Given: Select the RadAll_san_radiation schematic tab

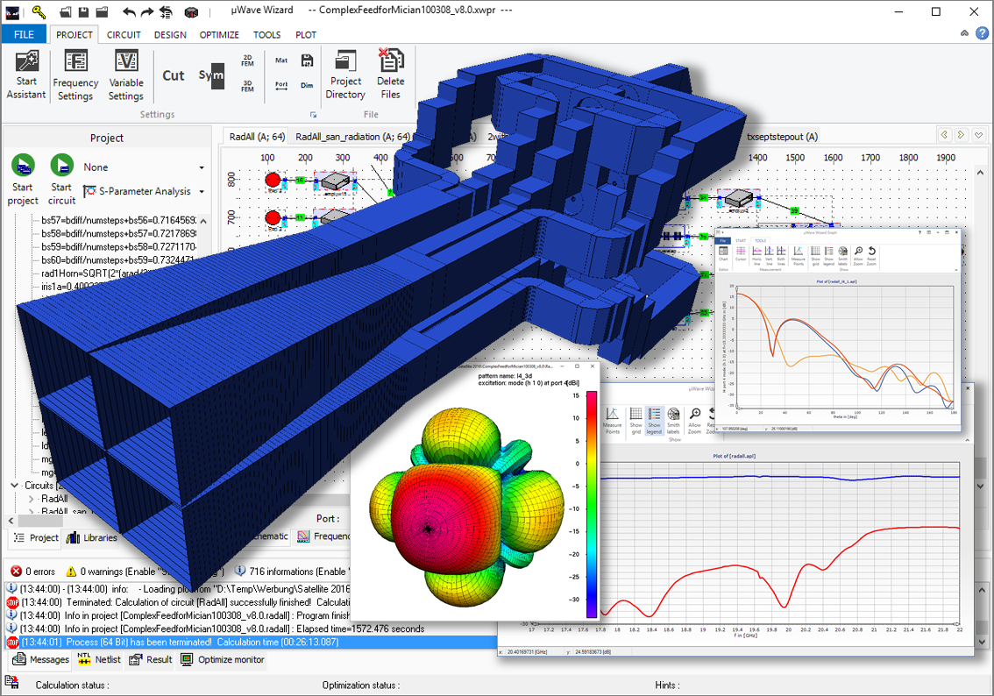Looking at the screenshot, I should (x=352, y=137).
